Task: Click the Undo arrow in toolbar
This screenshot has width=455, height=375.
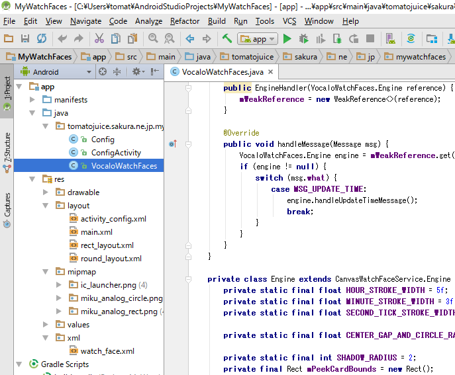Action: click(62, 39)
